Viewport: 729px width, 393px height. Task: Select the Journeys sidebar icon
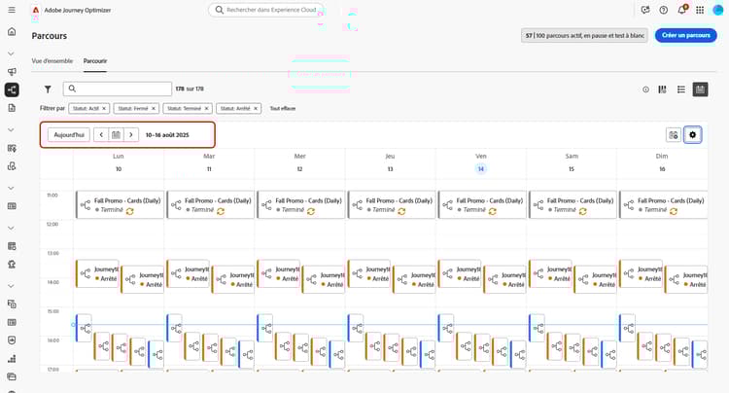pyautogui.click(x=12, y=89)
